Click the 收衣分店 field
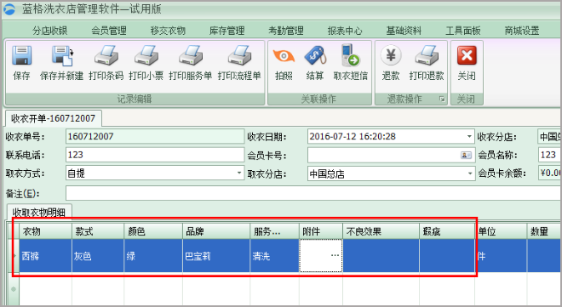This screenshot has height=307, width=562. (549, 136)
